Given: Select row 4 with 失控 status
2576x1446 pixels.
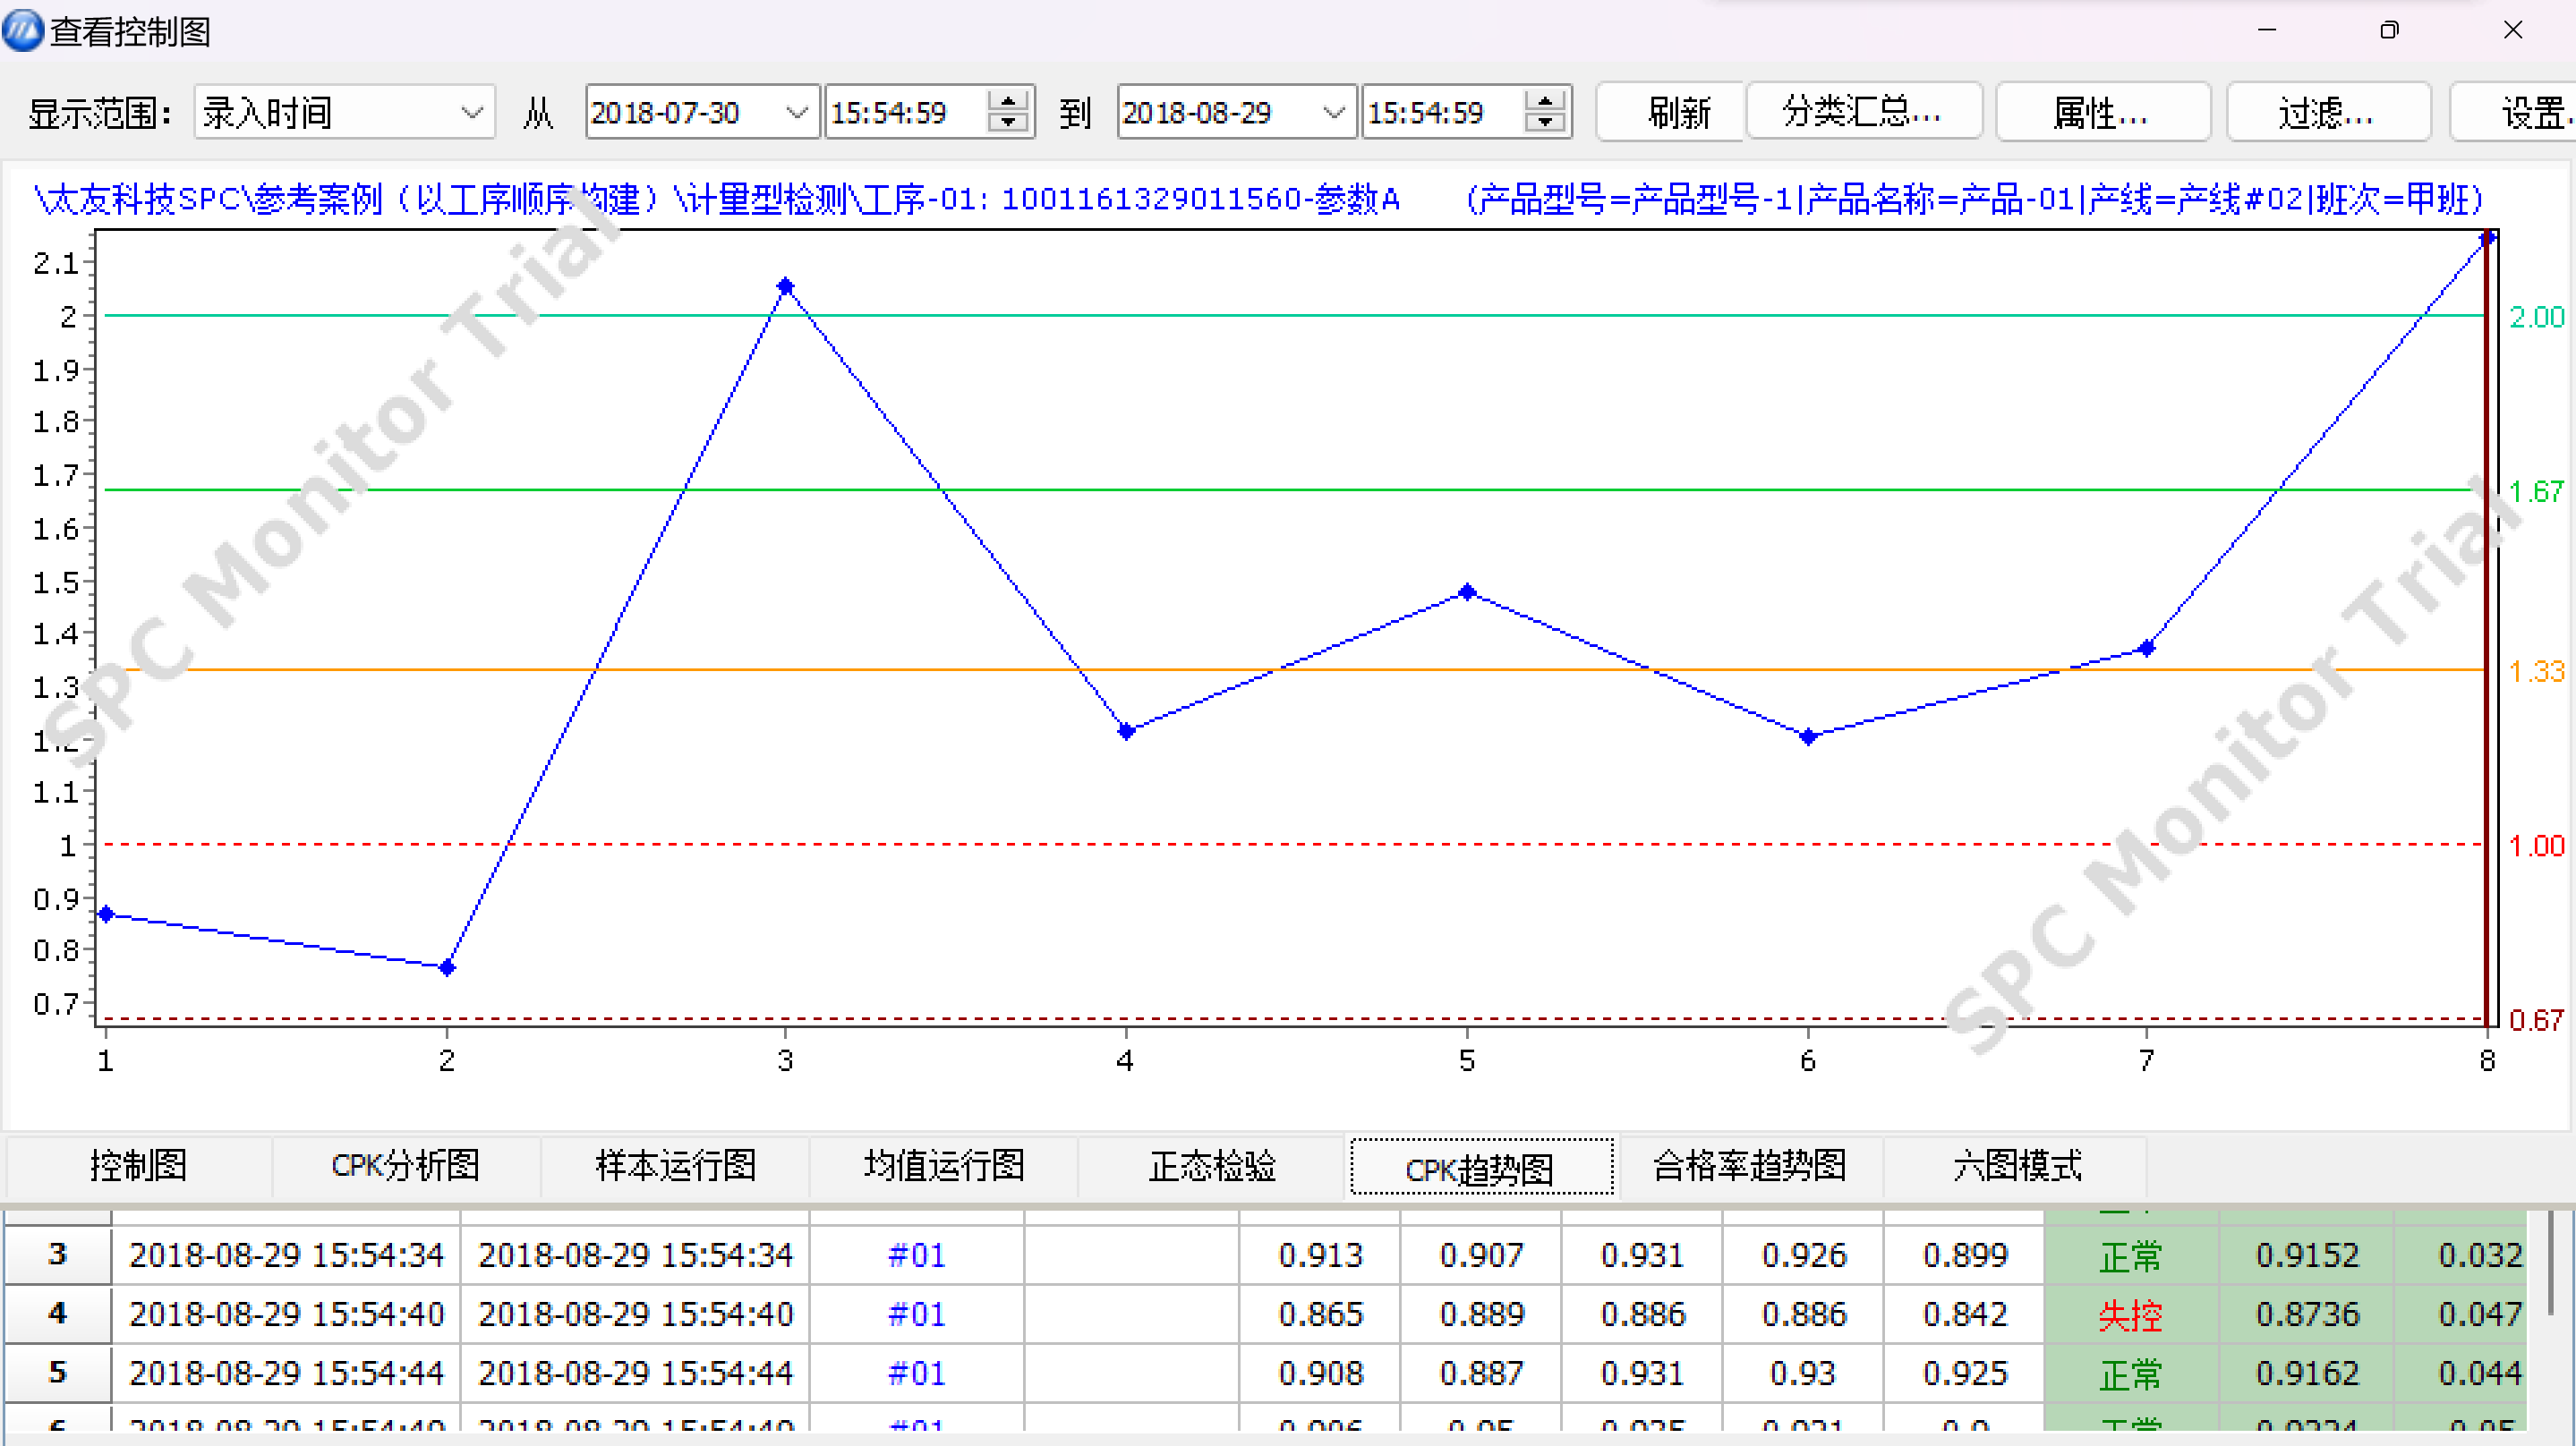Looking at the screenshot, I should (x=57, y=1314).
